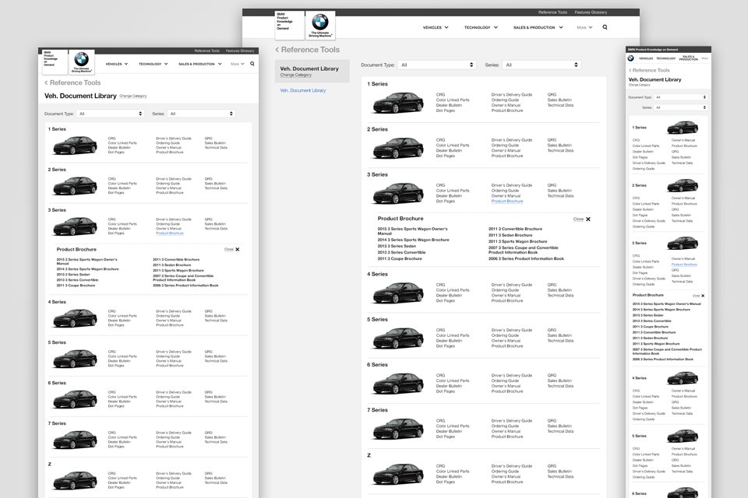This screenshot has height=498, width=748.
Task: Click the Veh. Document Library heading in desktop sidebar
Action: click(x=309, y=68)
